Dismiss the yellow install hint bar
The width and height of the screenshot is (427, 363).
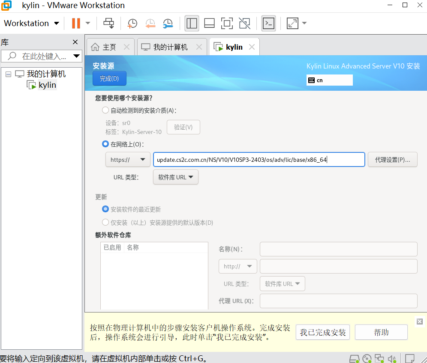point(420,321)
